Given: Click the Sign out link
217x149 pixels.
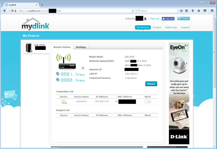Looking at the screenshot, I should (x=155, y=19).
